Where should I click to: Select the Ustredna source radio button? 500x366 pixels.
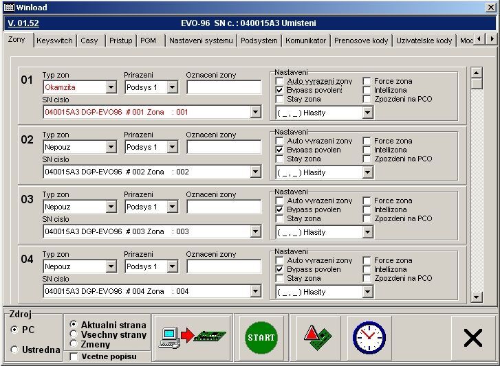[14, 350]
